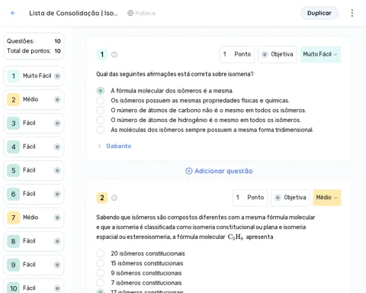This screenshot has height=293, width=366.
Task: Click the objective-type icon in sidebar row 4
Action: tap(57, 146)
